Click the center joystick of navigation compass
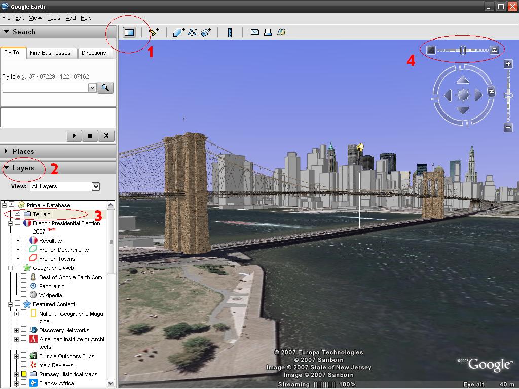The image size is (519, 389). (x=463, y=95)
